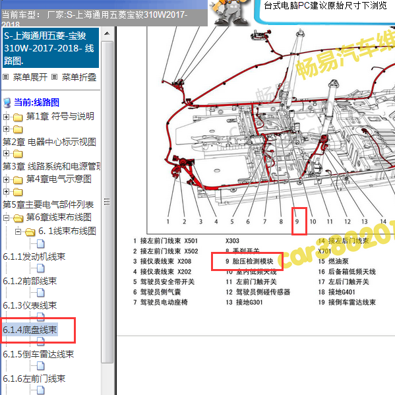
Task: Click the icon beside 菜单展开
Action: pos(6,77)
